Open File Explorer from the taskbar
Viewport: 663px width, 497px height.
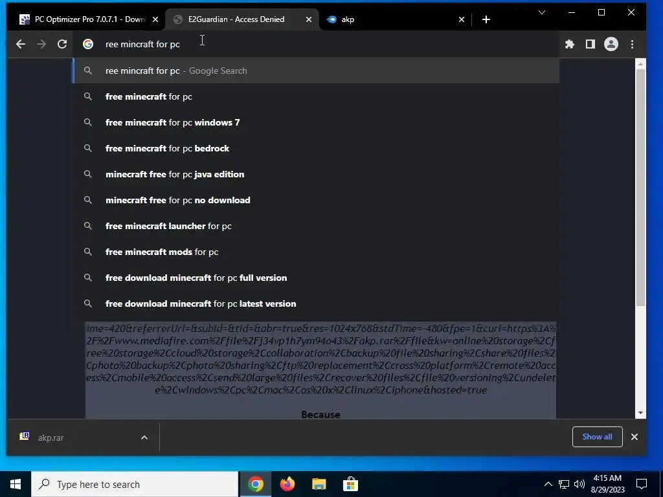(x=319, y=484)
